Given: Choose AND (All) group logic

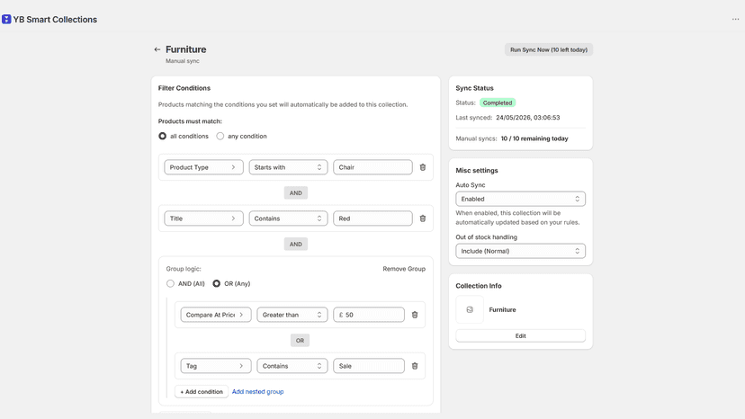Looking at the screenshot, I should point(170,283).
